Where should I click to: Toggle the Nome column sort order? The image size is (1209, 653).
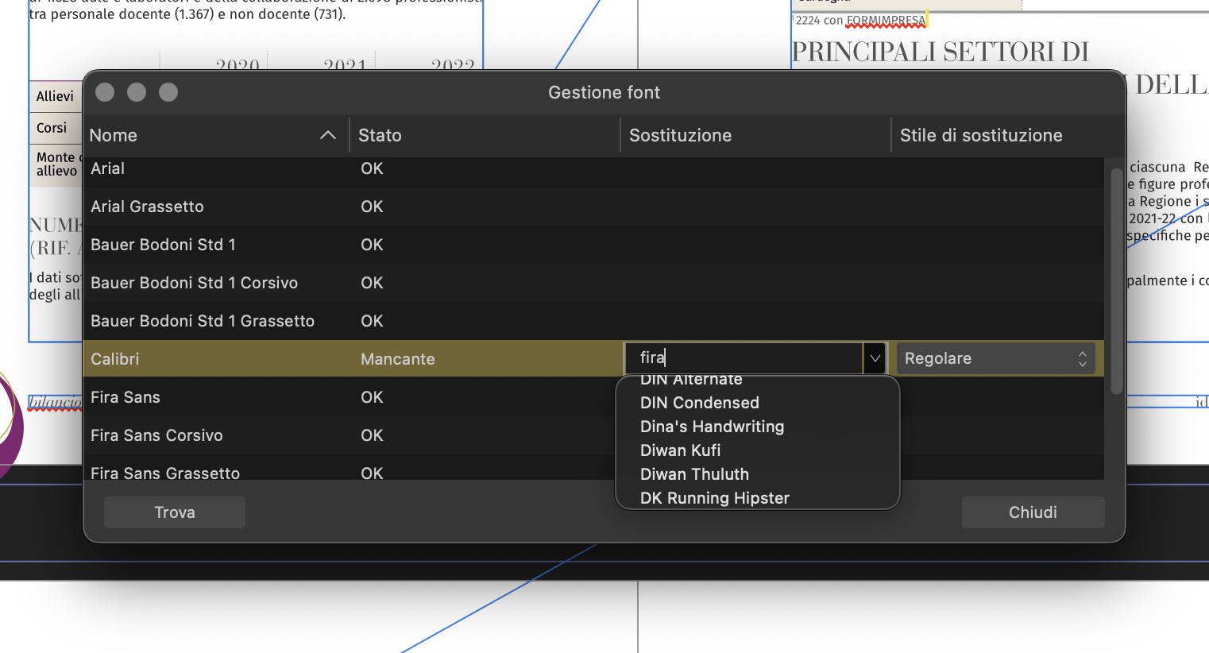(113, 135)
